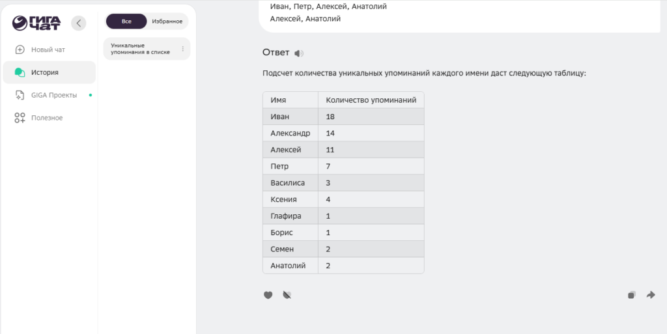
Task: Click the new chat plus icon
Action: pos(20,49)
